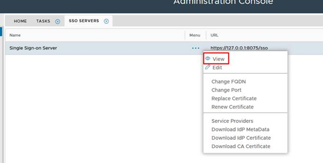Click Download IdP Certificate
323x163 pixels.
(x=241, y=138)
